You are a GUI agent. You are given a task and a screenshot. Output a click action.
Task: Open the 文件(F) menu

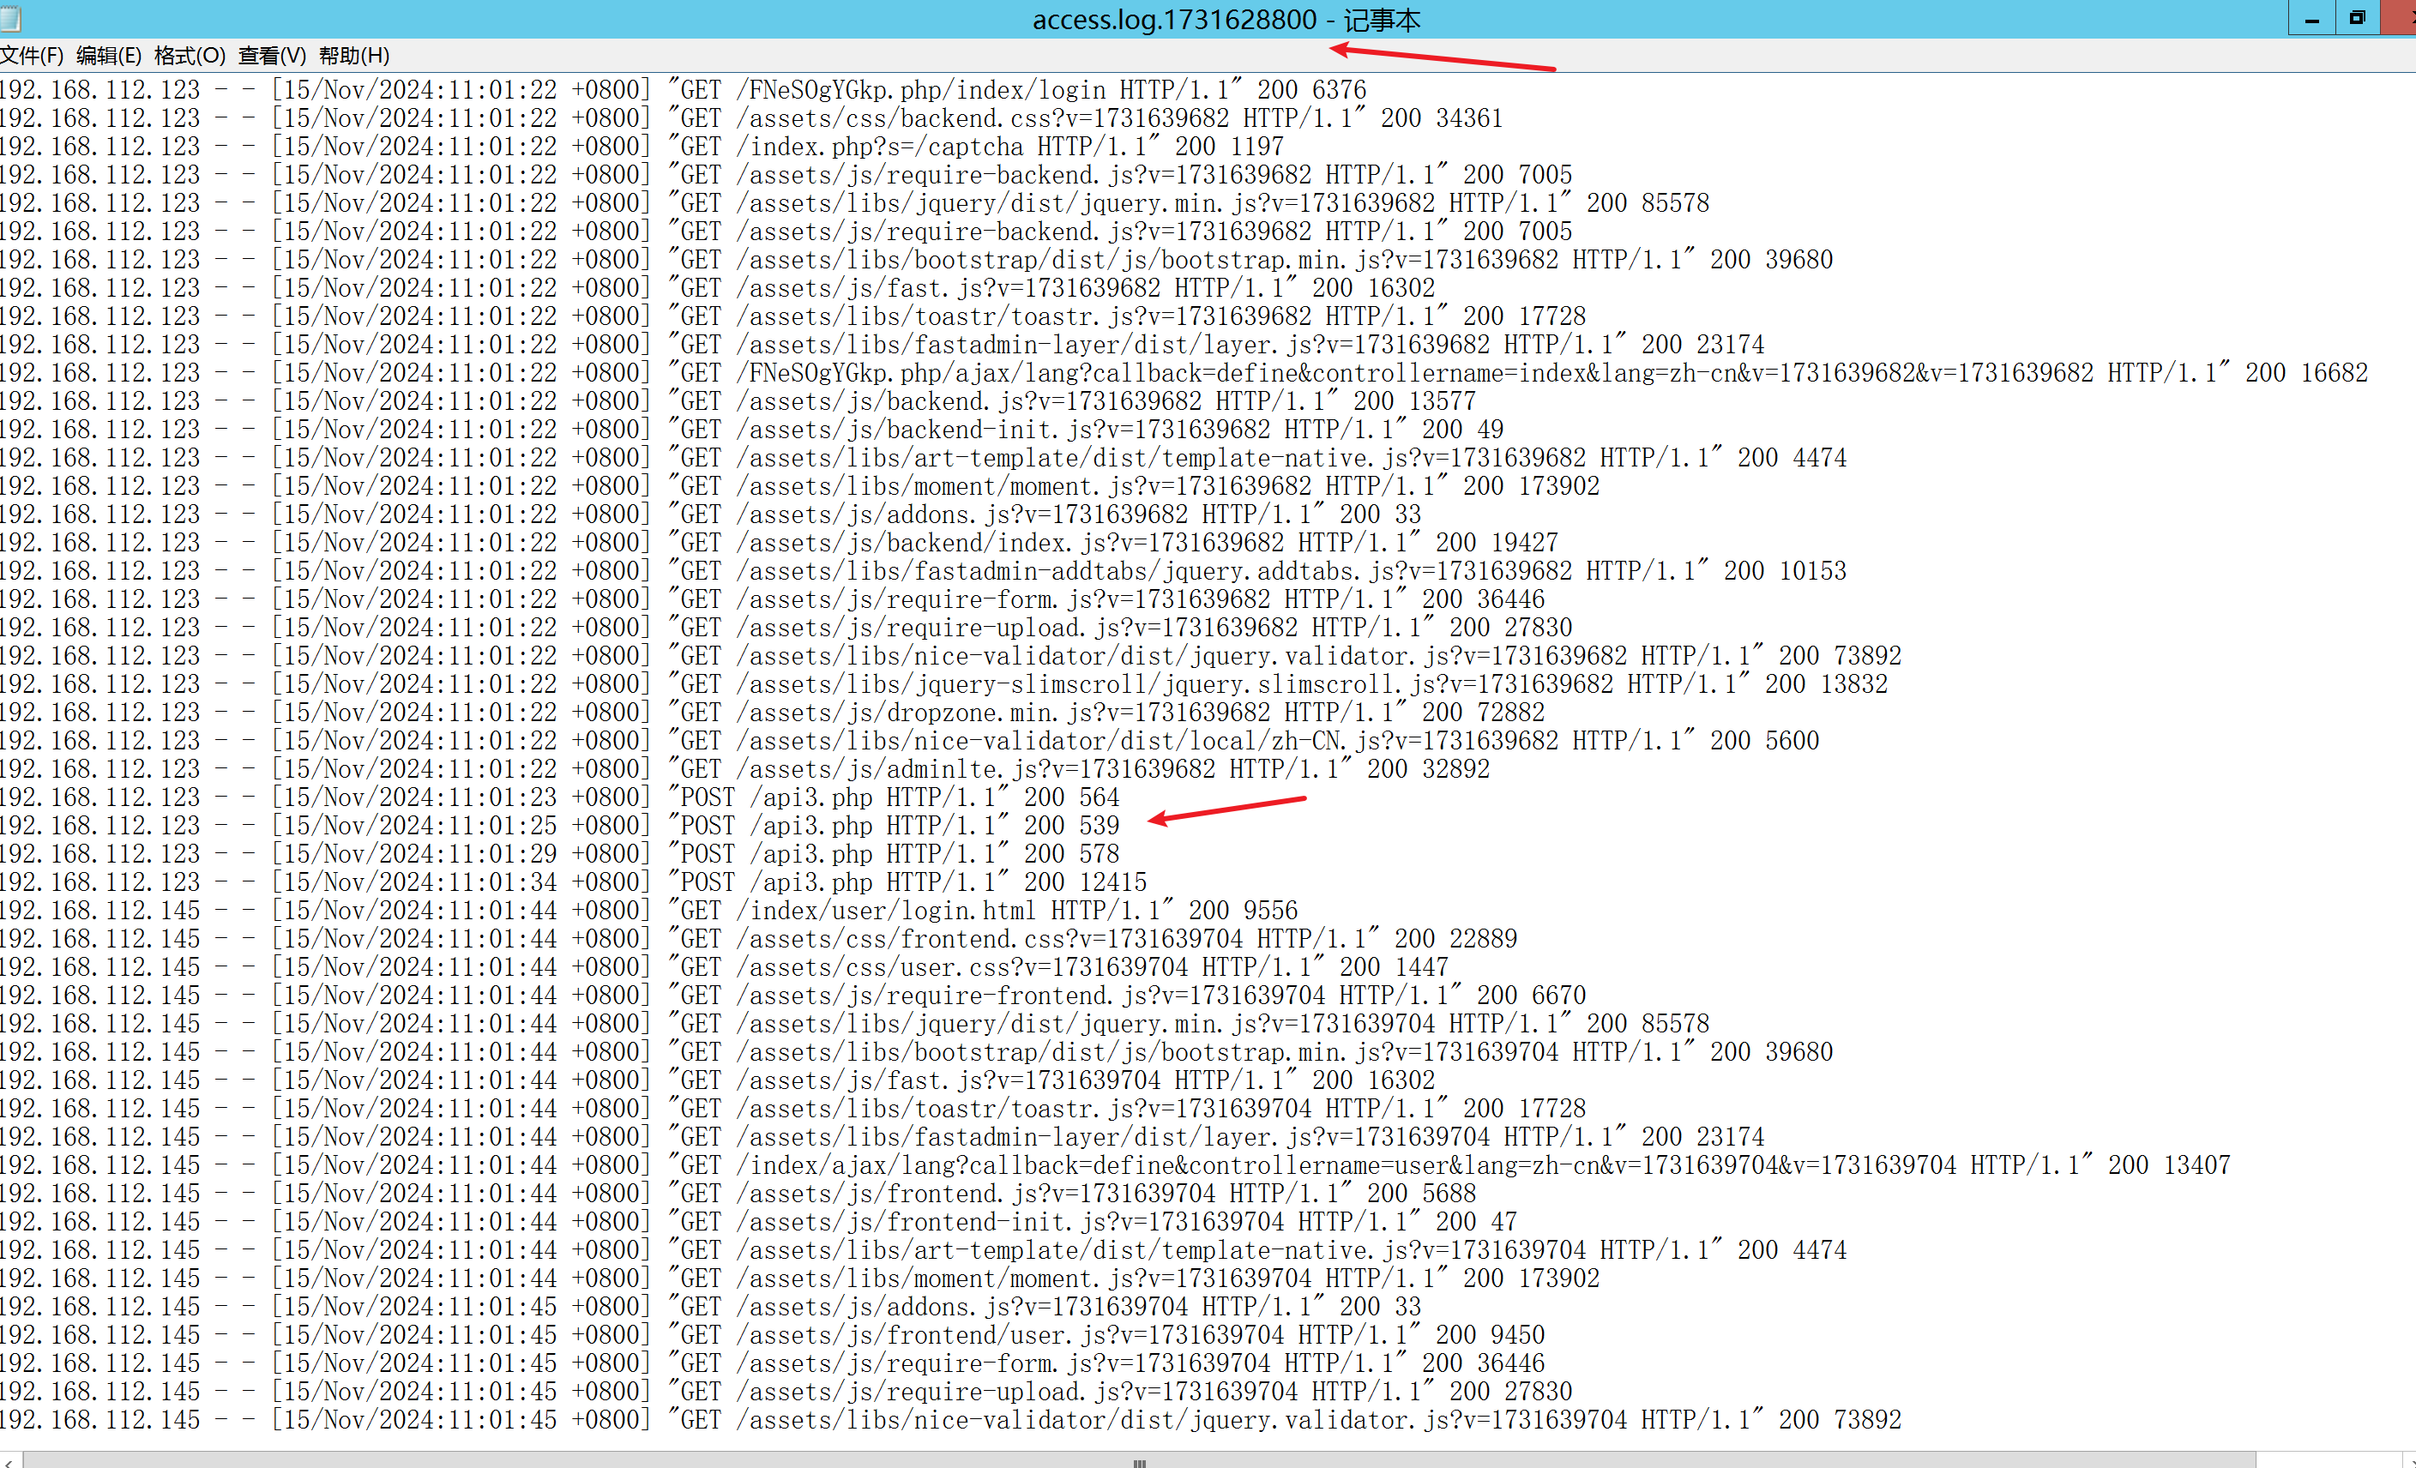tap(32, 56)
